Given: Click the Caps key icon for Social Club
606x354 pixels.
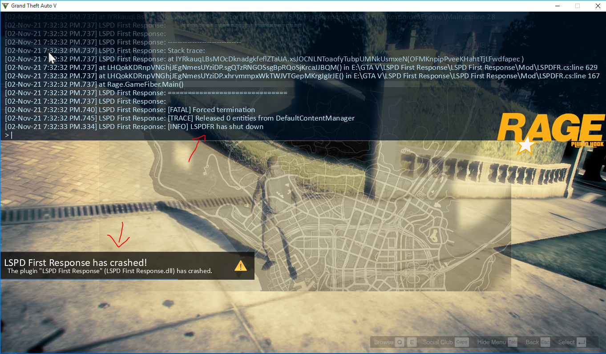Looking at the screenshot, I should (x=462, y=342).
